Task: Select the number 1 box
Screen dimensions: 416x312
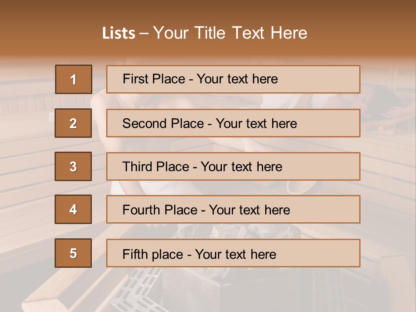Action: (74, 79)
